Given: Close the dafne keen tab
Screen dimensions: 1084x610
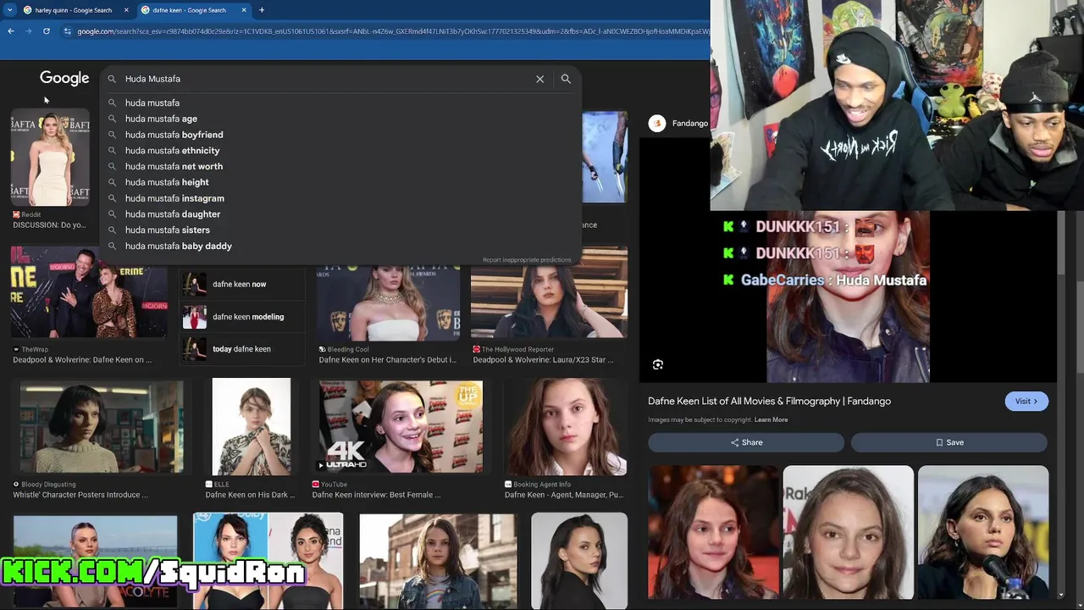Looking at the screenshot, I should click(x=244, y=10).
